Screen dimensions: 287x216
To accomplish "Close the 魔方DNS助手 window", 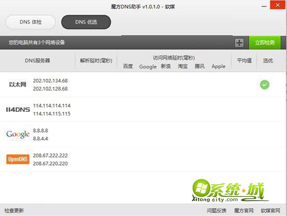I will tap(278, 5).
